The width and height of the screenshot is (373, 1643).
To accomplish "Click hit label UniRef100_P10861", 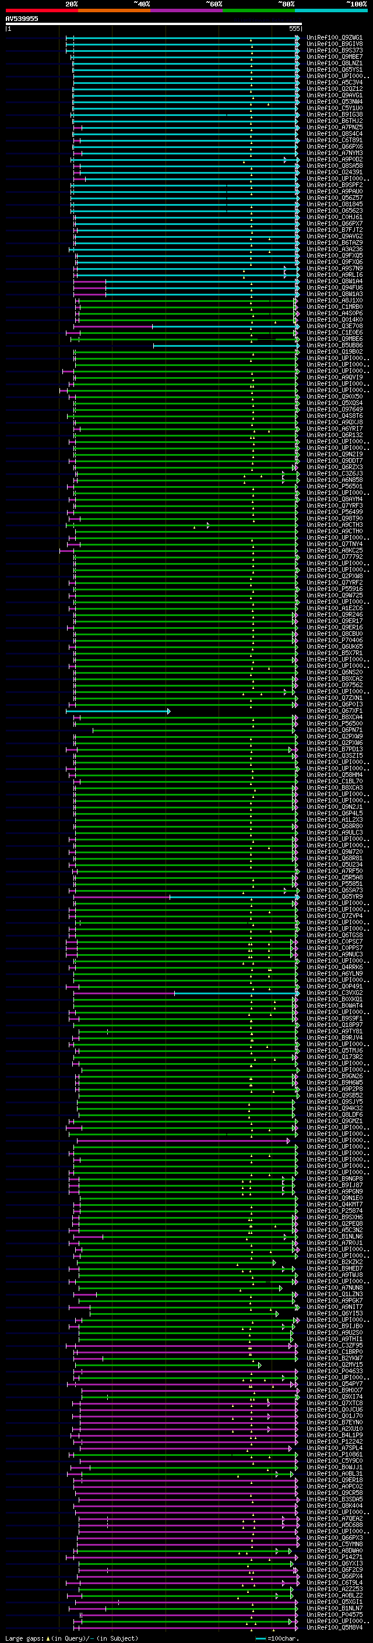I will point(335,1454).
